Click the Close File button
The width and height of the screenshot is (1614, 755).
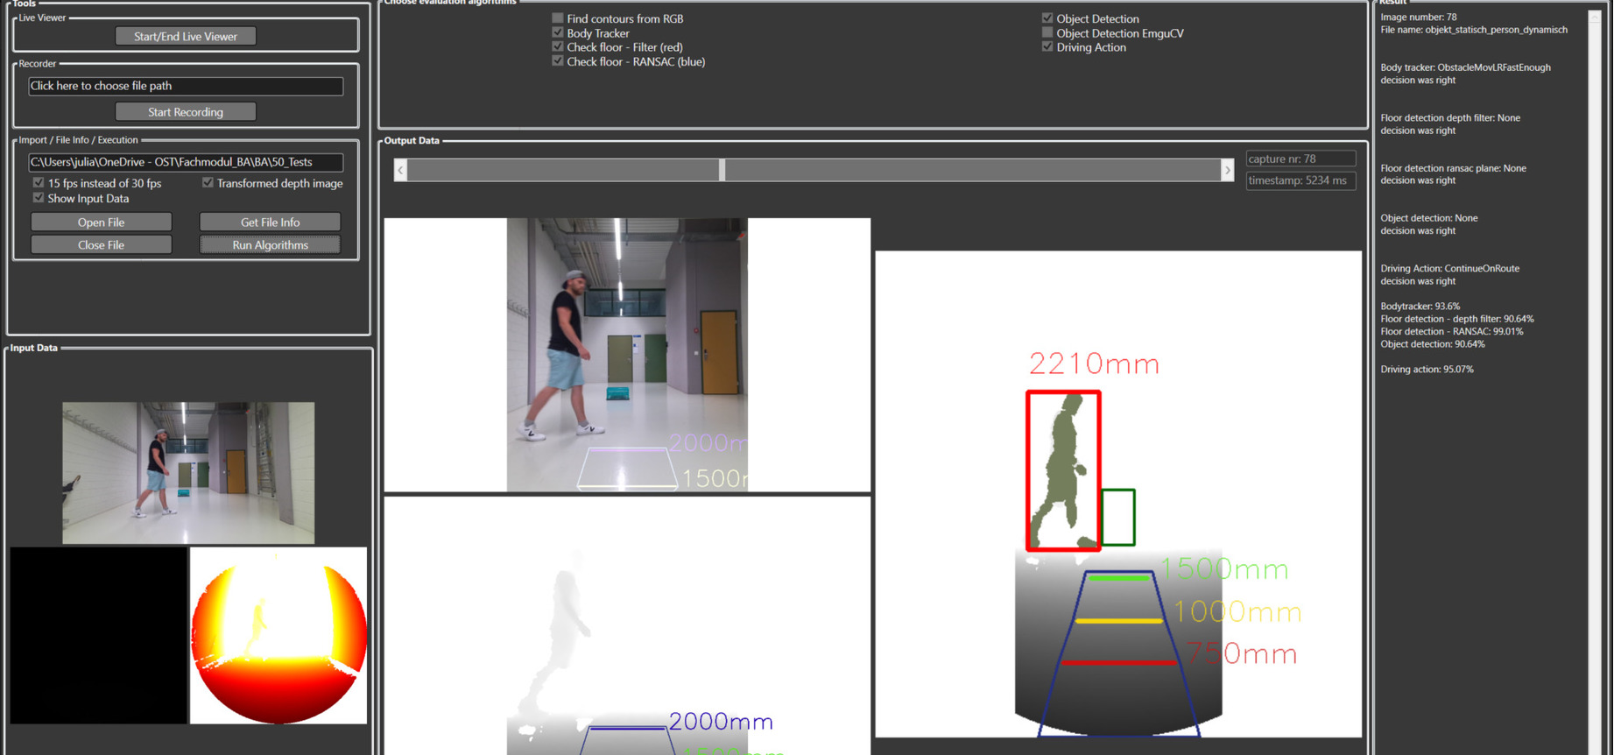click(x=101, y=245)
